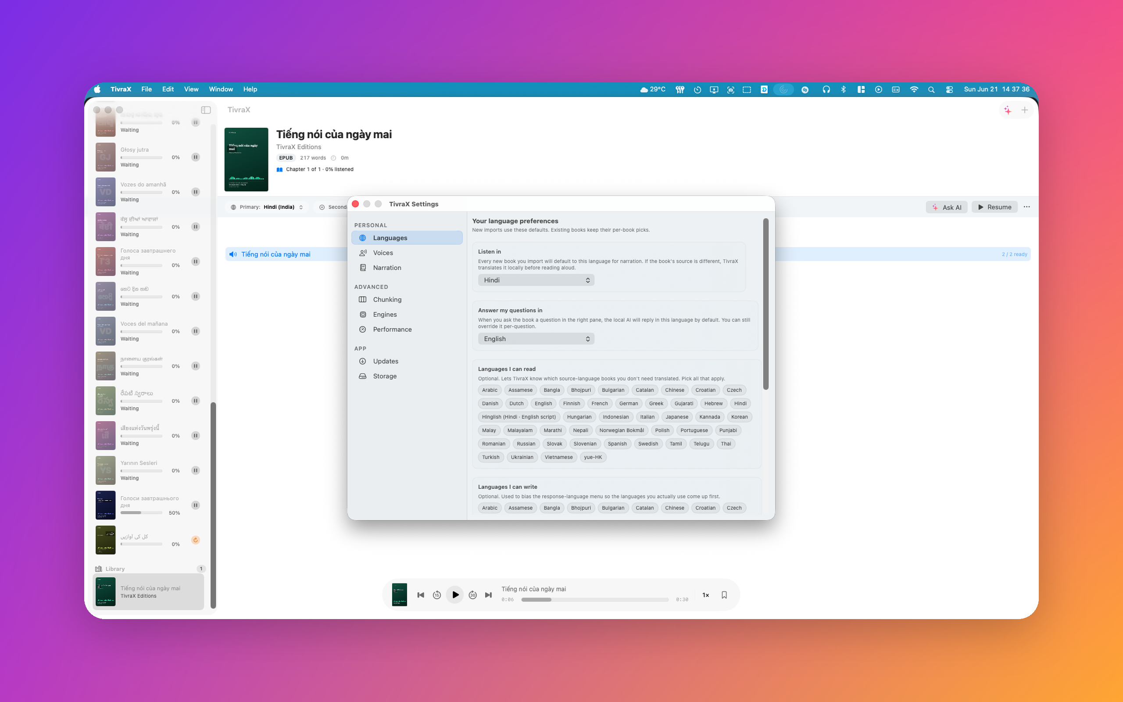Click the sidebar queue scrollbar
Viewport: 1123px width, 702px height.
213,505
